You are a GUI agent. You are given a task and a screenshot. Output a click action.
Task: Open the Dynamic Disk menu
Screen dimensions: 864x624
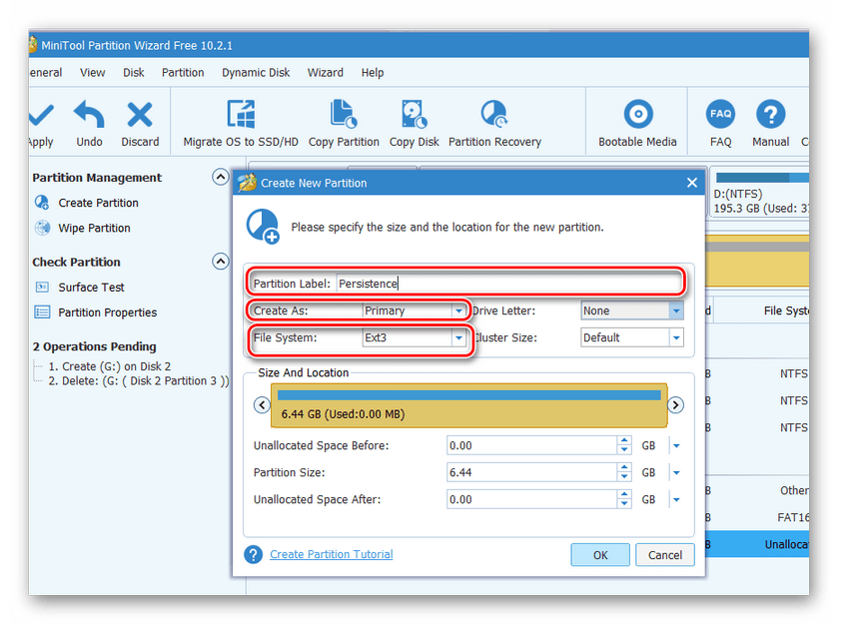coord(256,73)
